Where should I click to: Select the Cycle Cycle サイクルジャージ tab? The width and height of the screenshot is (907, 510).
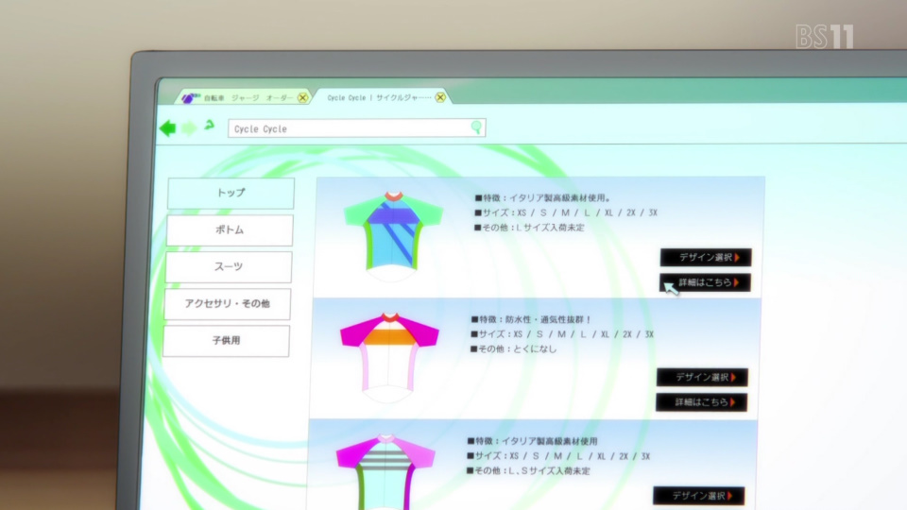[382, 97]
